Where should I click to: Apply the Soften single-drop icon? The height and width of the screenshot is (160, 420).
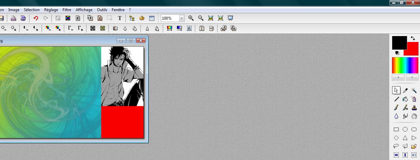tap(125, 28)
